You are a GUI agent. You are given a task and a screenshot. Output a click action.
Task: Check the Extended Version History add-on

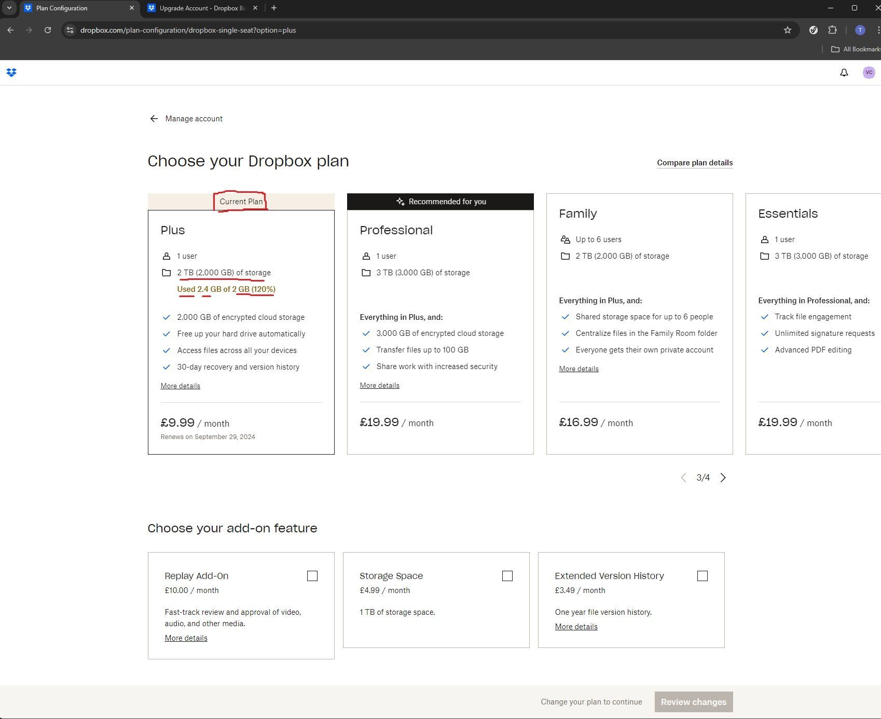[x=703, y=576]
